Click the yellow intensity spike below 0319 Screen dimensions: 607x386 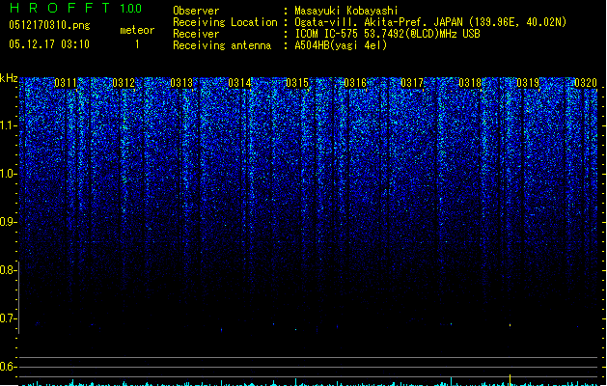coord(510,380)
